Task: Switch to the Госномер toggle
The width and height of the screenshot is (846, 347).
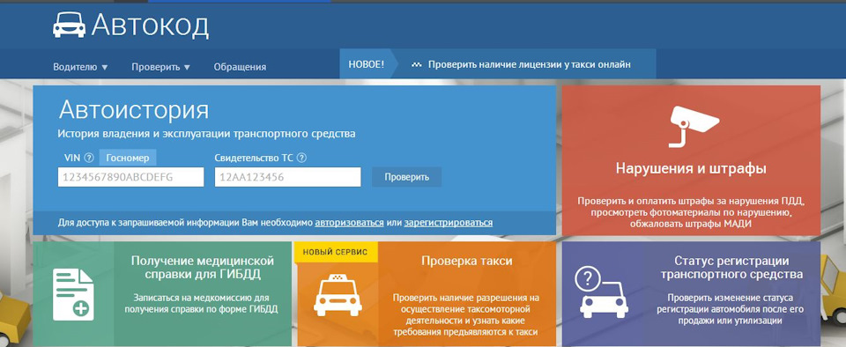Action: (128, 159)
